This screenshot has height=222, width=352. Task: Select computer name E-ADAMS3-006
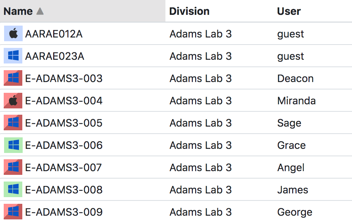pos(64,145)
